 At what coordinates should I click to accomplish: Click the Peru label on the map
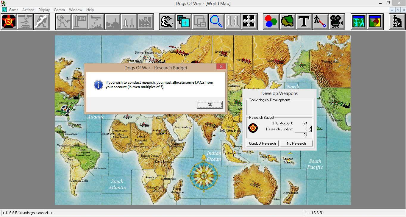click(70, 160)
